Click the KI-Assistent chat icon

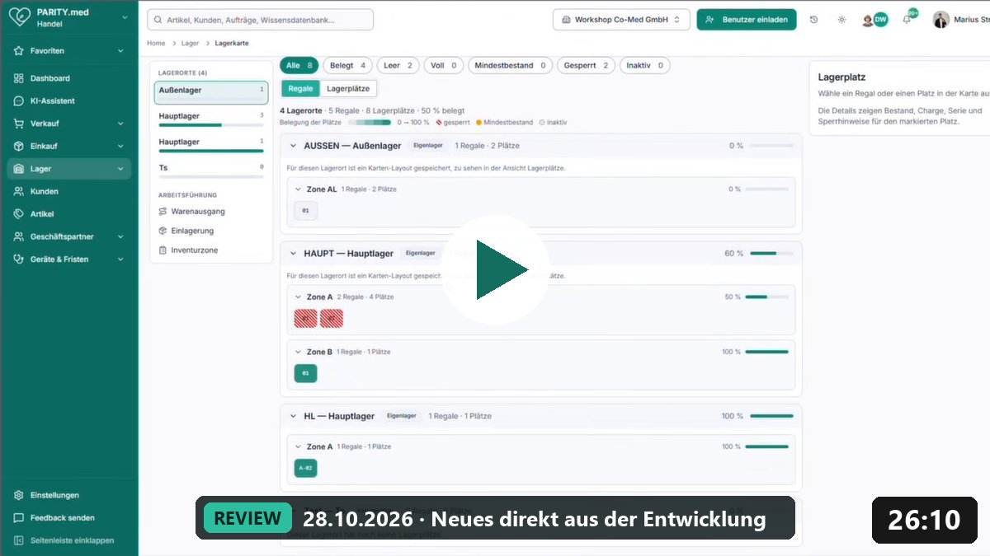[x=18, y=101]
